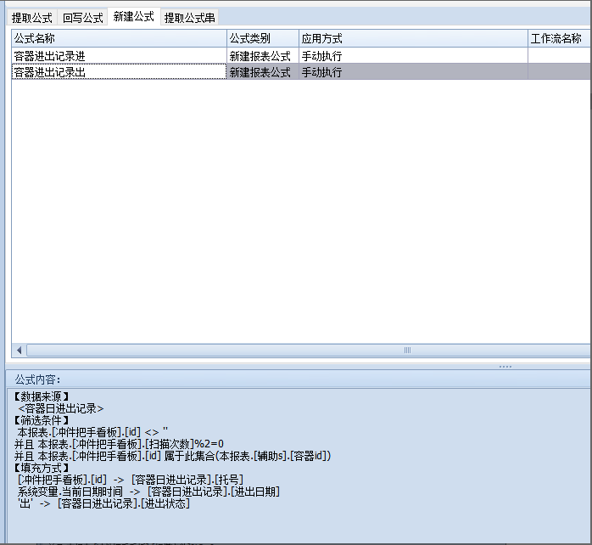Go to the 提取公式串 tab
The width and height of the screenshot is (592, 545).
[x=189, y=17]
